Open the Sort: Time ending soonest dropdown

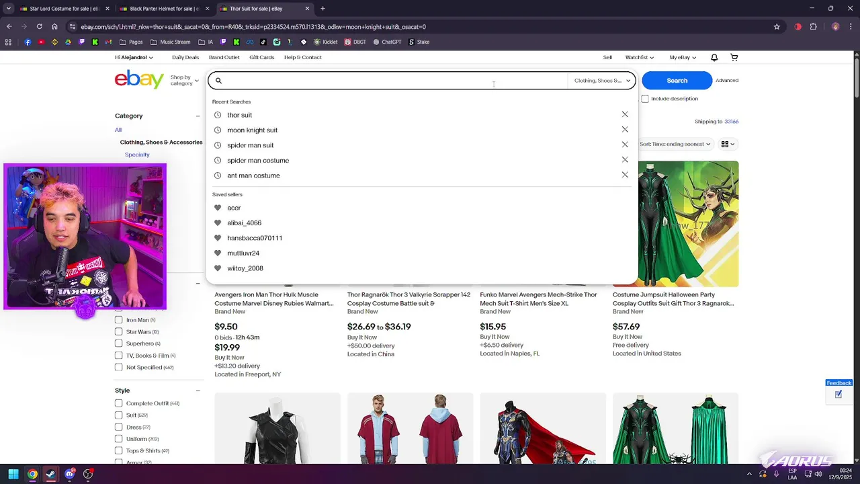(x=675, y=144)
